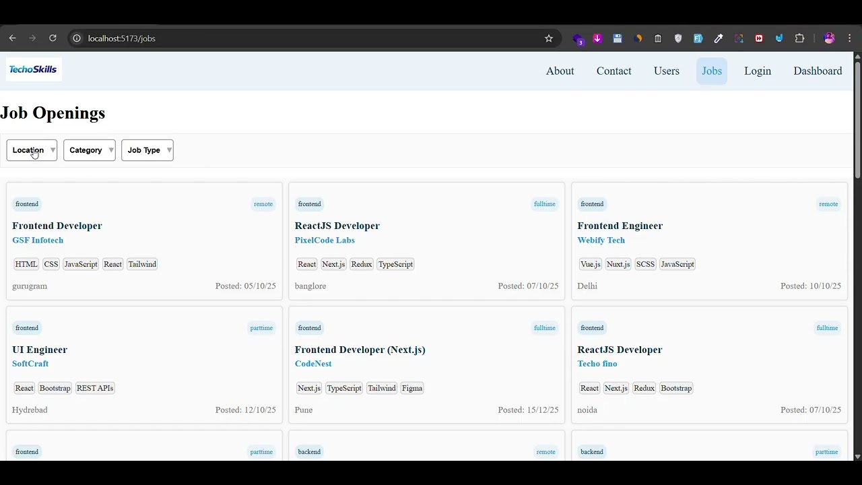The height and width of the screenshot is (485, 862).
Task: Open the Extensions puzzle-piece menu
Action: (x=799, y=38)
